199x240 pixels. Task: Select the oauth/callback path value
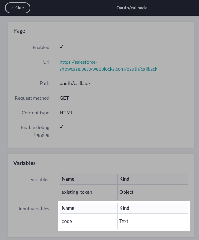click(x=75, y=83)
